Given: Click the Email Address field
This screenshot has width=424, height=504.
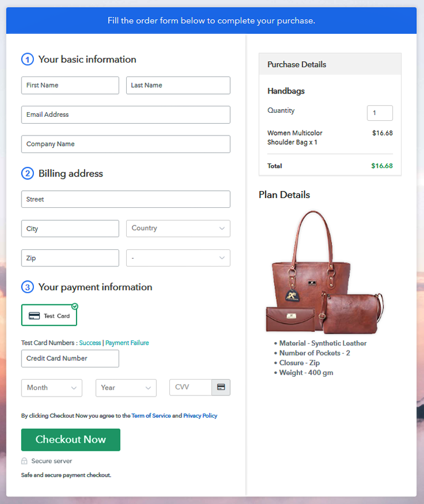Looking at the screenshot, I should click(x=126, y=114).
